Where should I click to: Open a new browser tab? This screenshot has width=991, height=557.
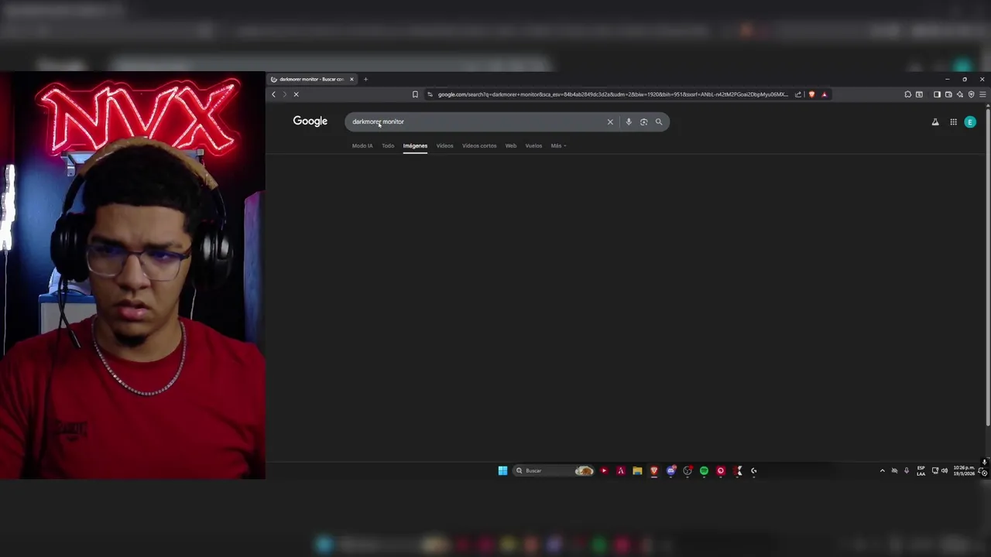(x=365, y=79)
